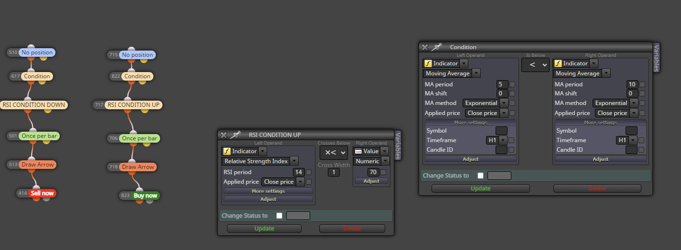Click gray output dot under Buy now
The image size is (681, 250).
[150, 201]
